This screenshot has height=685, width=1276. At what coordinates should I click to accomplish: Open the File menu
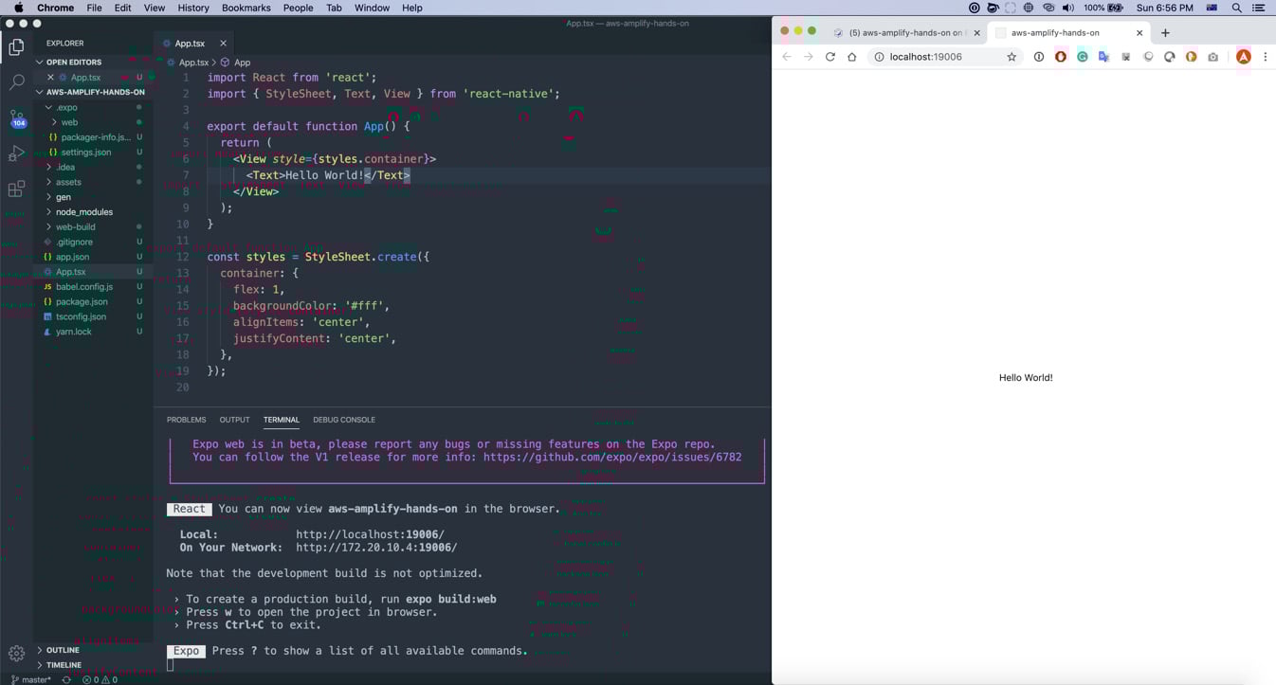coord(94,8)
